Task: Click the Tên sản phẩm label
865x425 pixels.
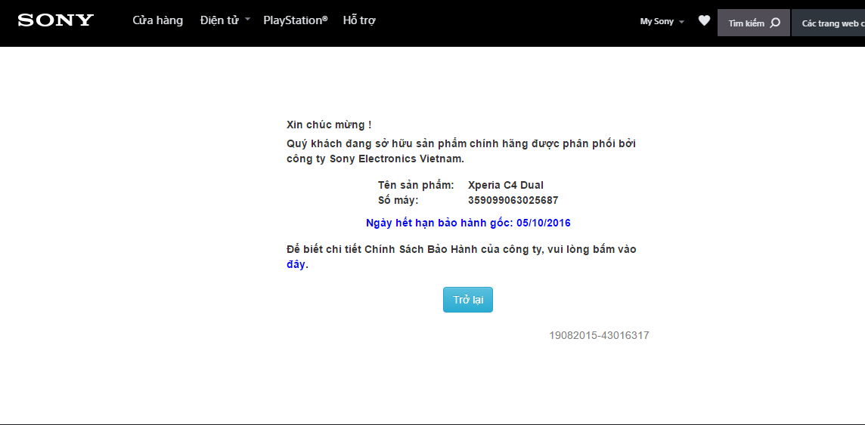Action: pos(416,185)
